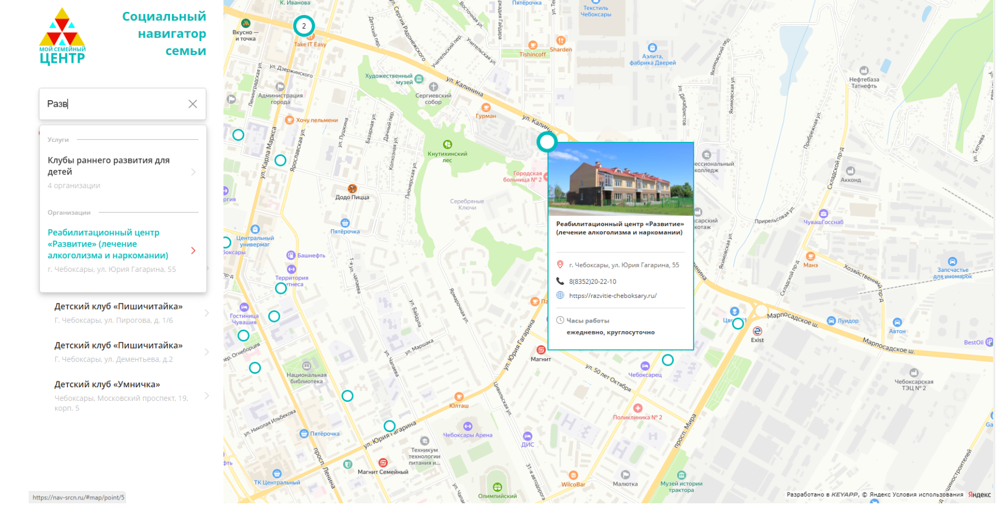The height and width of the screenshot is (513, 1006).
Task: Click the WilcoBar map icon
Action: (573, 475)
